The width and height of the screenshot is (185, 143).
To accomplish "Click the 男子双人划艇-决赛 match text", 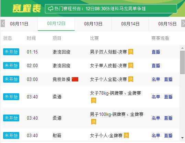I will [x=108, y=52].
